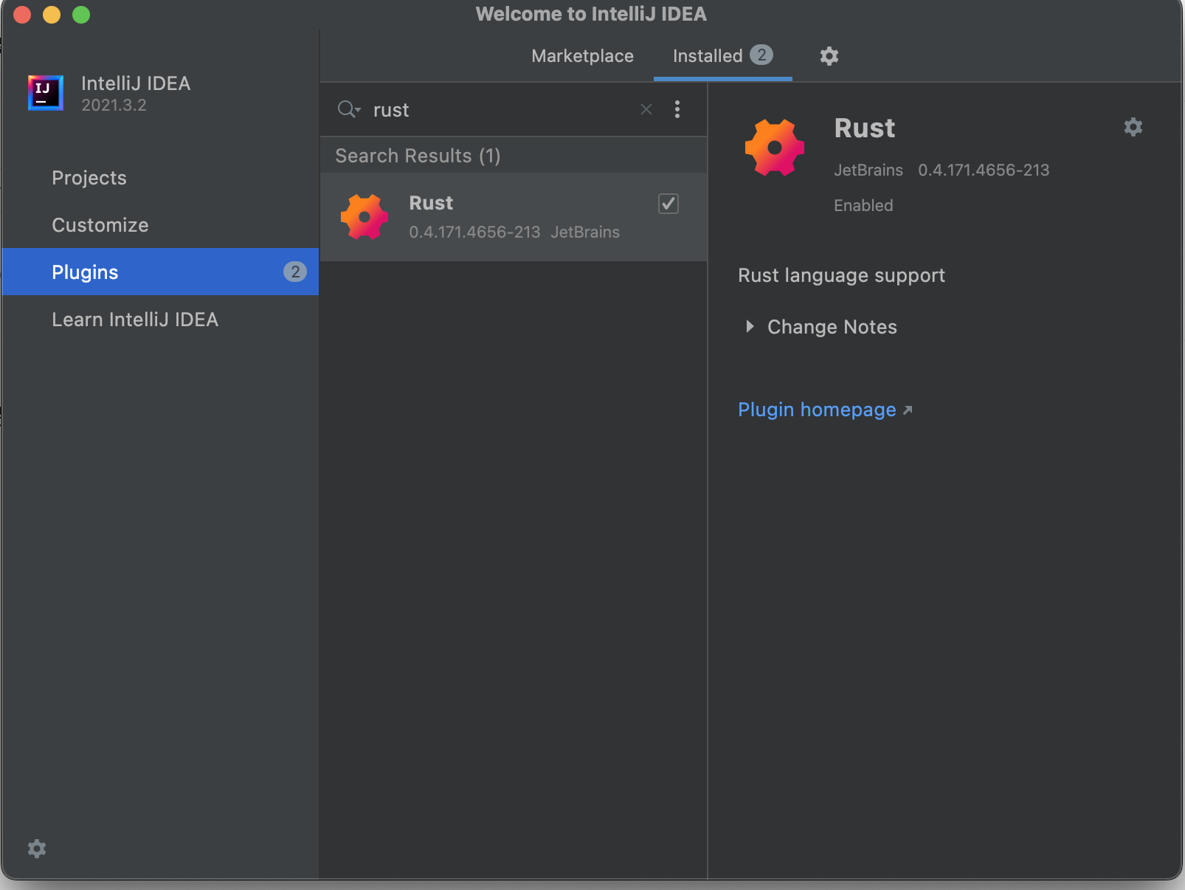Expand the Change Notes section
The height and width of the screenshot is (890, 1185).
(x=750, y=326)
